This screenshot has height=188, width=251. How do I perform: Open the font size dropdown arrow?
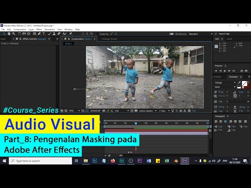tap(227, 92)
